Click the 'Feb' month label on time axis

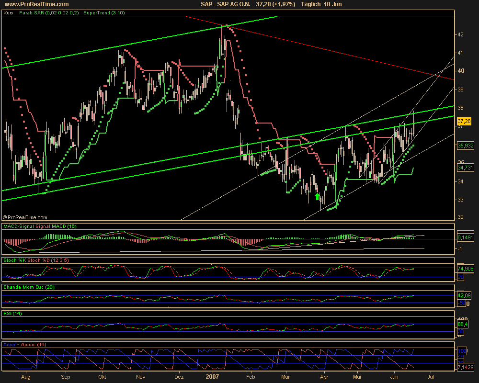[x=251, y=377]
